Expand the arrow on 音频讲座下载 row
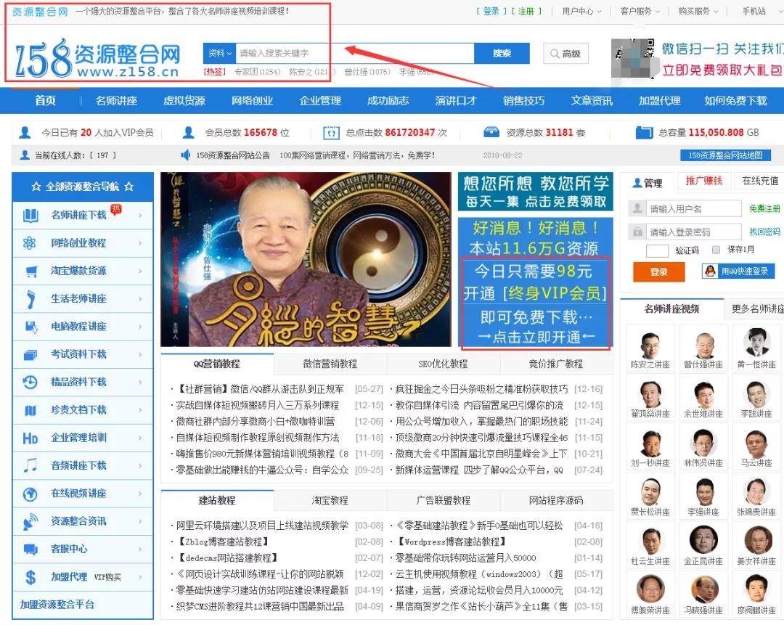Image resolution: width=784 pixels, height=625 pixels. coord(140,465)
